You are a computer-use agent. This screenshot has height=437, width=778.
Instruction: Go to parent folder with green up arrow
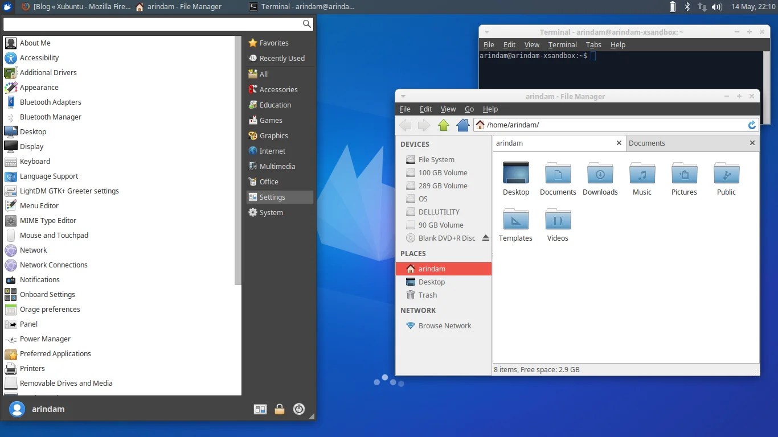click(x=444, y=125)
